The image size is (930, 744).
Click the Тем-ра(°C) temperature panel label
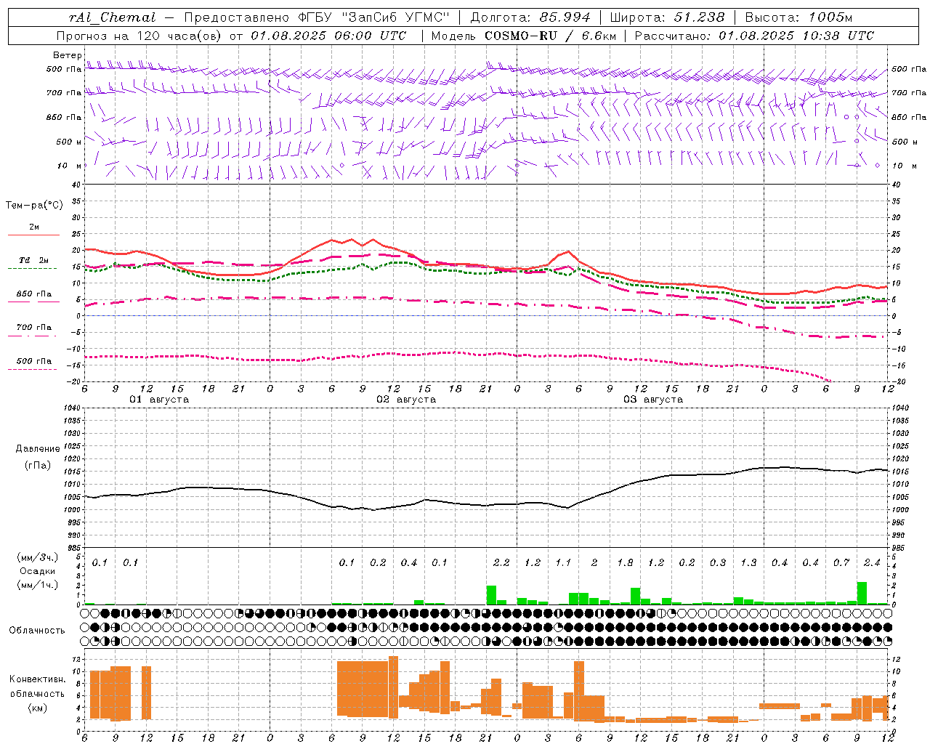click(x=34, y=206)
